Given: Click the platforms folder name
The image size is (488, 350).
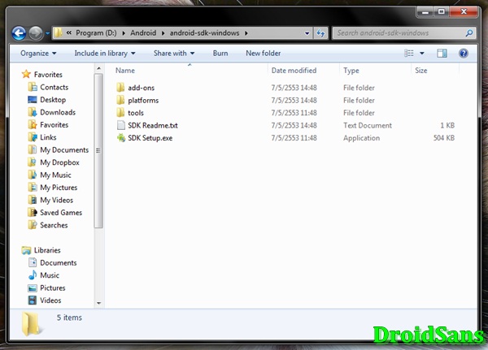Looking at the screenshot, I should pos(143,101).
